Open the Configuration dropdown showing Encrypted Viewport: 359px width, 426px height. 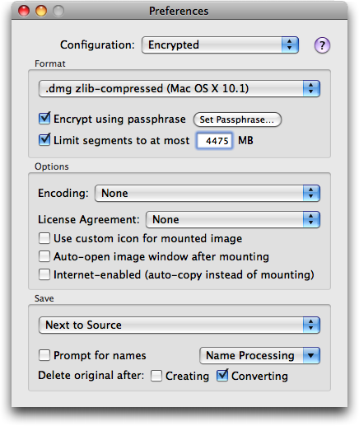click(x=220, y=44)
